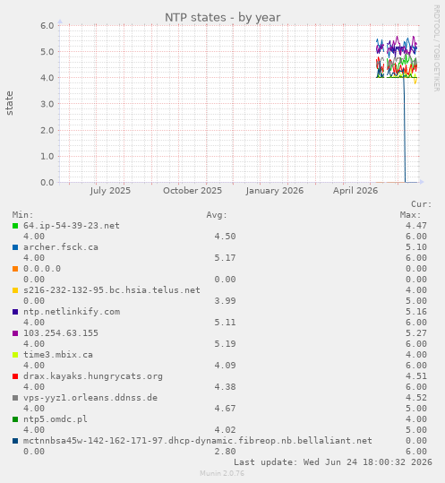Viewport: 445px width, 483px height.
Task: Click the October 2025 x-axis label
Action: [x=193, y=191]
